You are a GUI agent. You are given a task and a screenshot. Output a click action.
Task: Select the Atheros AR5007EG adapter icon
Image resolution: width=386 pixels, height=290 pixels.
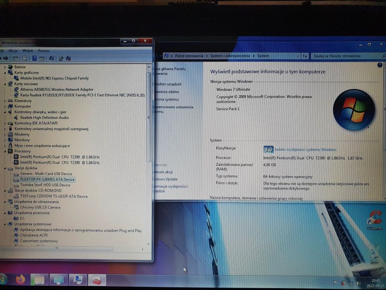(x=16, y=89)
